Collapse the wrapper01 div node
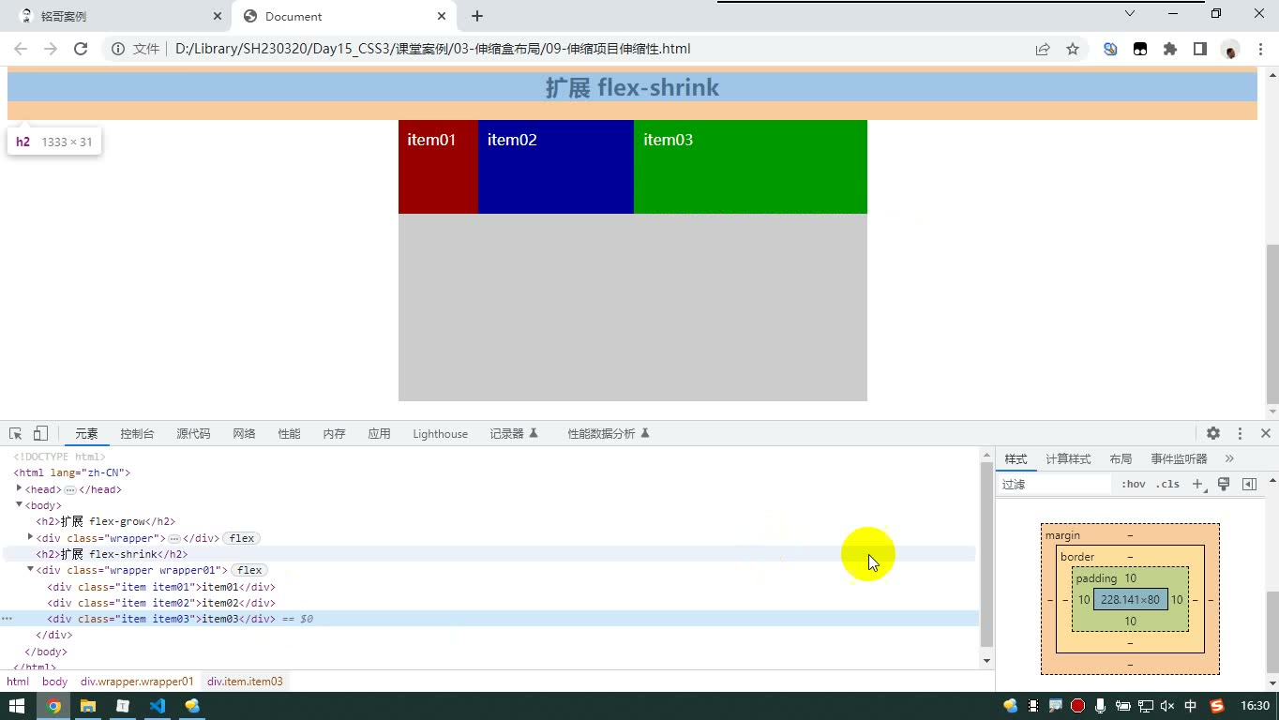This screenshot has height=720, width=1279. click(x=30, y=569)
